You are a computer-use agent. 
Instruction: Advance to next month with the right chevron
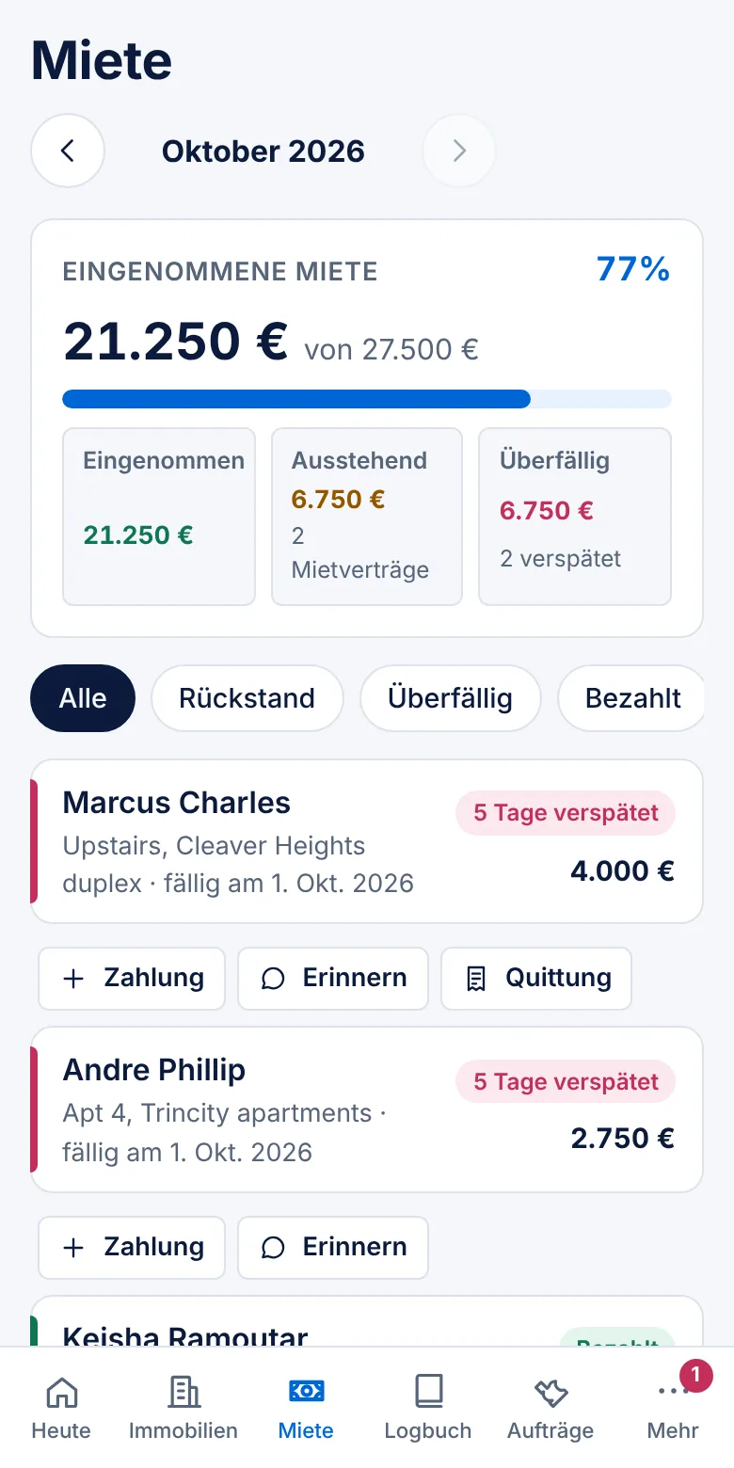459,151
